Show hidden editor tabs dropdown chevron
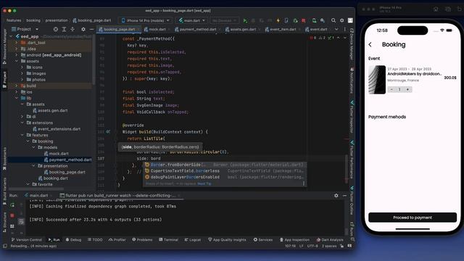 point(336,29)
